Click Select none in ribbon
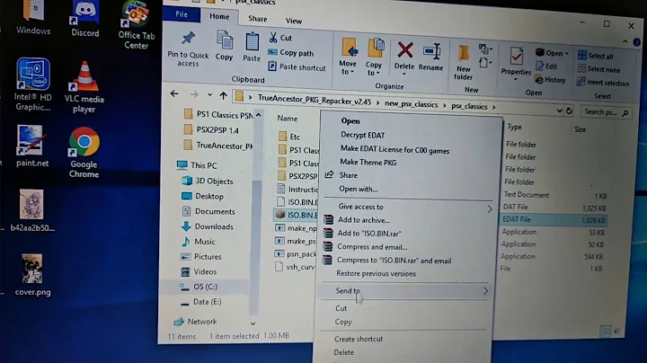Image resolution: width=647 pixels, height=363 pixels. point(598,69)
